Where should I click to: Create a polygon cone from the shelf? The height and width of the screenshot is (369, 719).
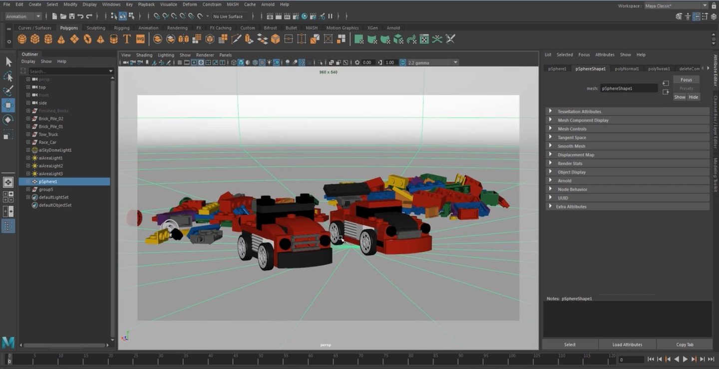coord(61,39)
